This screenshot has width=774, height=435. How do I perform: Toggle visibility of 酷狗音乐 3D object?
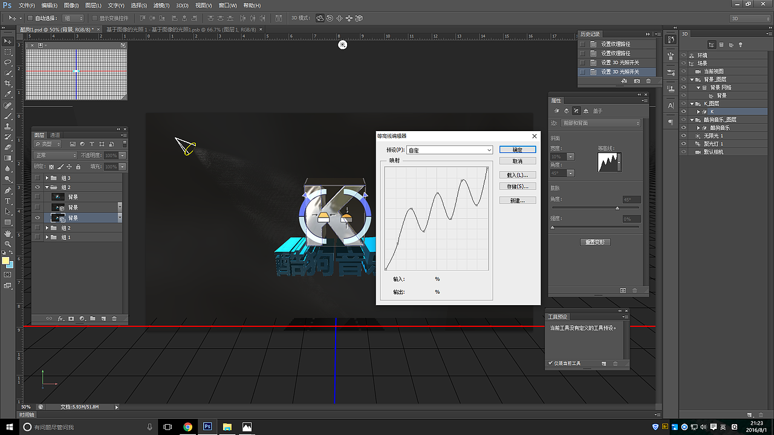pos(684,127)
